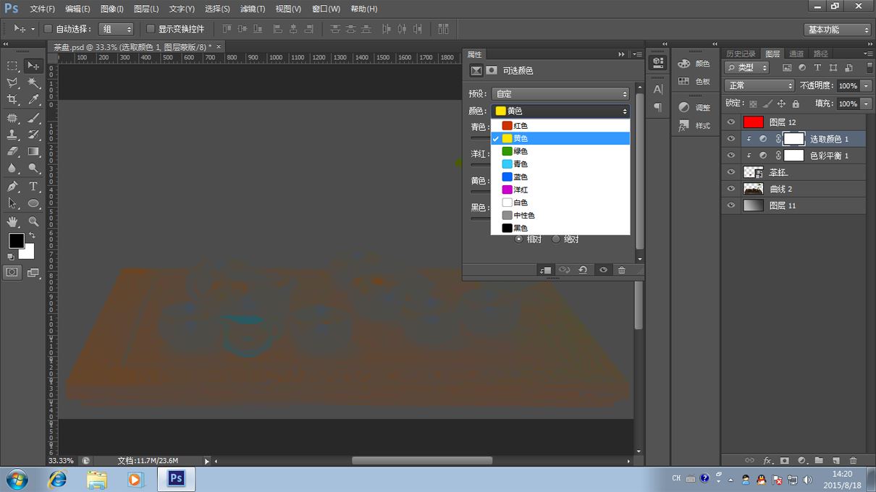Select the Spot Healing Brush tool
876x492 pixels.
pos(12,118)
